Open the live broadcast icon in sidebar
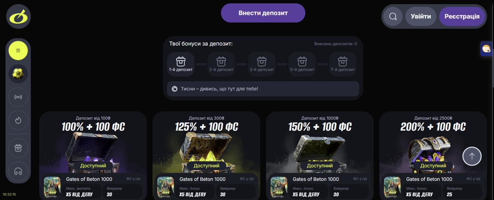The image size is (494, 200). point(18,97)
